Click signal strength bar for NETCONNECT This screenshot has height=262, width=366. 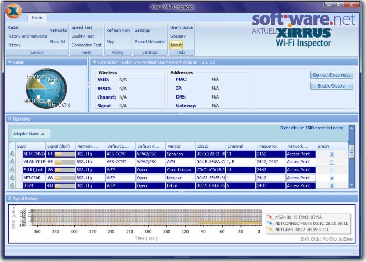coord(65,154)
